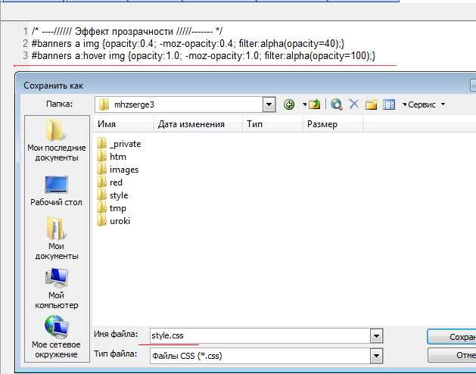The image size is (476, 374).
Task: Click the Сохранить button
Action: click(x=451, y=335)
